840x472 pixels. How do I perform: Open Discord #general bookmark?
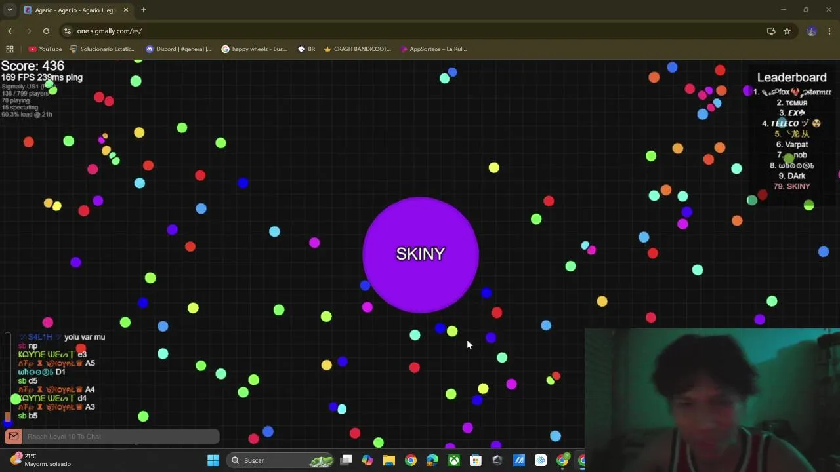click(x=178, y=49)
